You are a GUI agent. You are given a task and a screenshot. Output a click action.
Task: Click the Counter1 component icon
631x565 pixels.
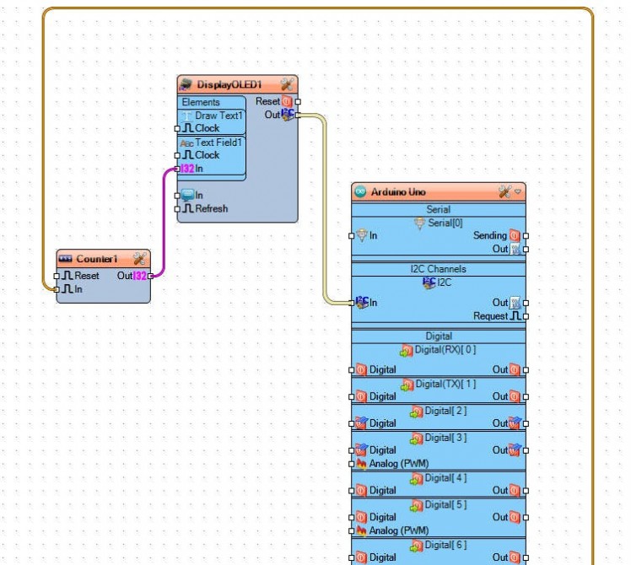coord(65,259)
